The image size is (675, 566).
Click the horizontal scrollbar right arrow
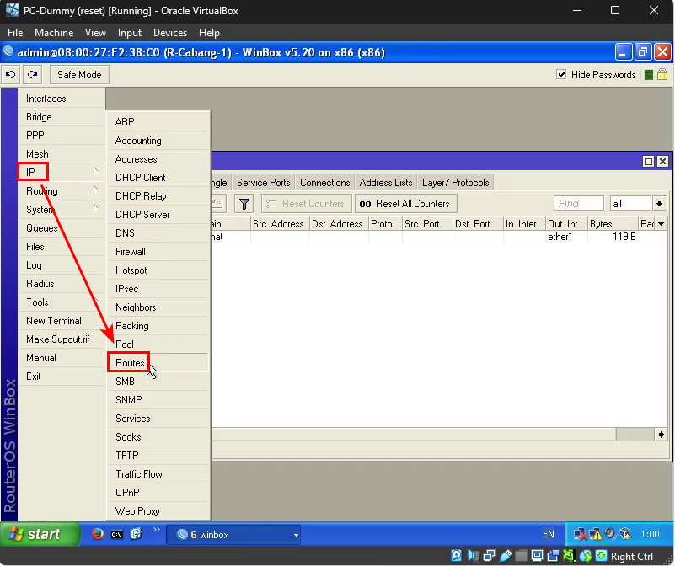(x=661, y=435)
